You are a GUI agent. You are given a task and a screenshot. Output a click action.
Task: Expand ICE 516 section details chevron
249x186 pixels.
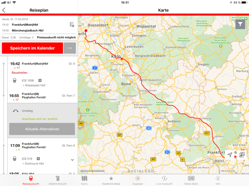[x=72, y=160]
